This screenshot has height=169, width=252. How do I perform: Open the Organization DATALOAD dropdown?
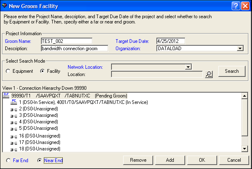[240, 49]
